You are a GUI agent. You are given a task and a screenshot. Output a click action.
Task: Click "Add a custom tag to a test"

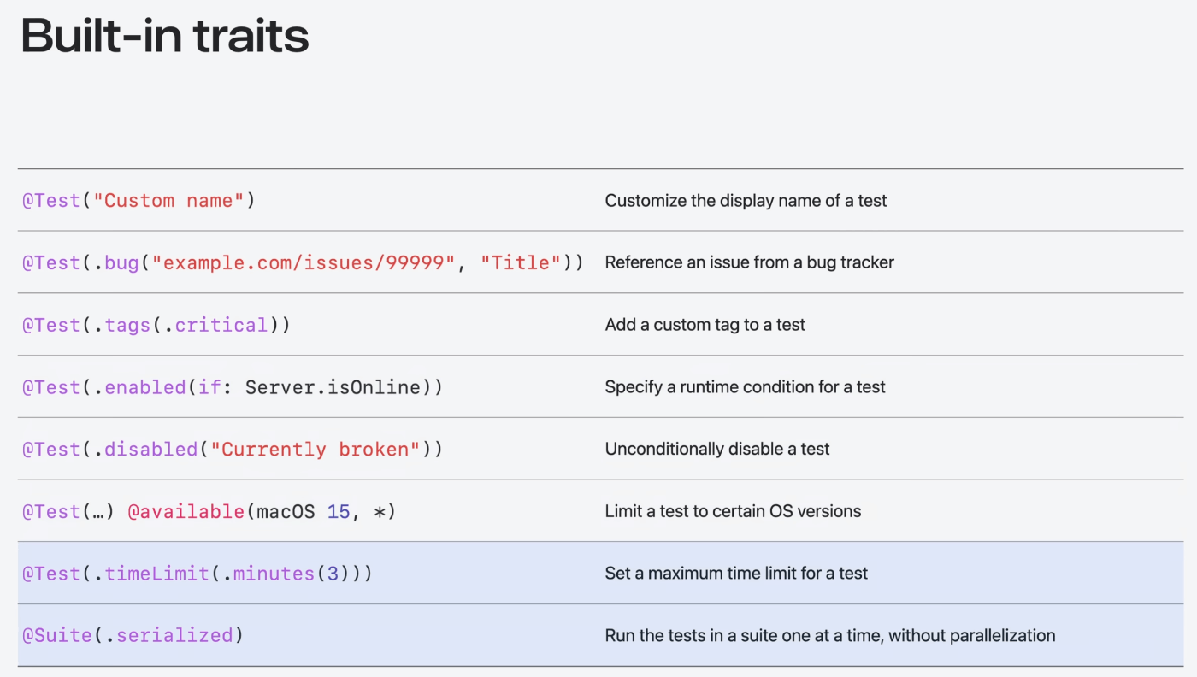pos(705,325)
